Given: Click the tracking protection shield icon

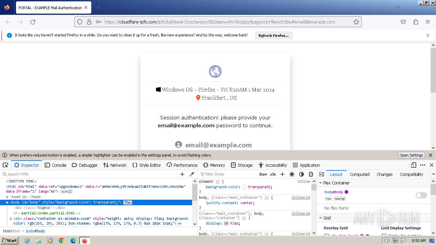Looking at the screenshot, I should [x=80, y=22].
